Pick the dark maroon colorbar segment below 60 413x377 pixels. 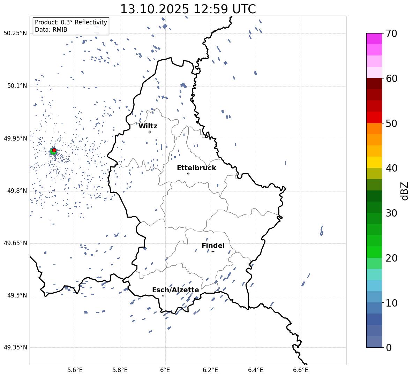click(374, 84)
